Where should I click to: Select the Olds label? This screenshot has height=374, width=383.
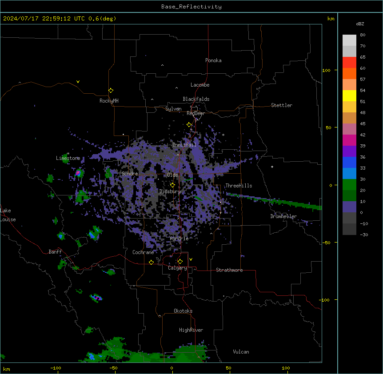[172, 175]
